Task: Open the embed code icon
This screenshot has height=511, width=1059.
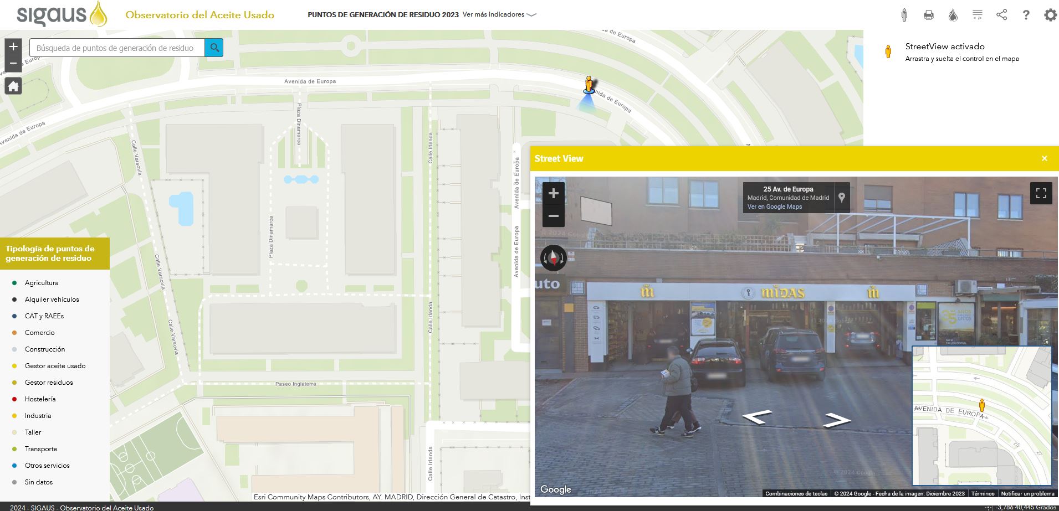Action: point(977,15)
